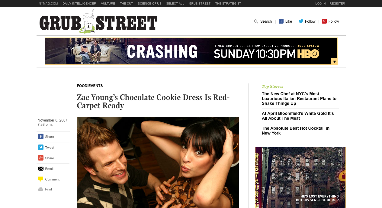Open the Vulture site menu item
Screen dimensions: 382x208
click(x=108, y=4)
